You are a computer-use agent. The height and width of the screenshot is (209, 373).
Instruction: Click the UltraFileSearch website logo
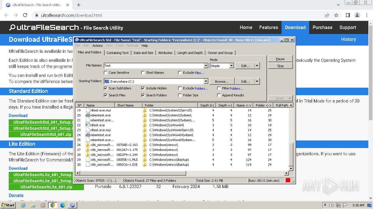(44, 28)
